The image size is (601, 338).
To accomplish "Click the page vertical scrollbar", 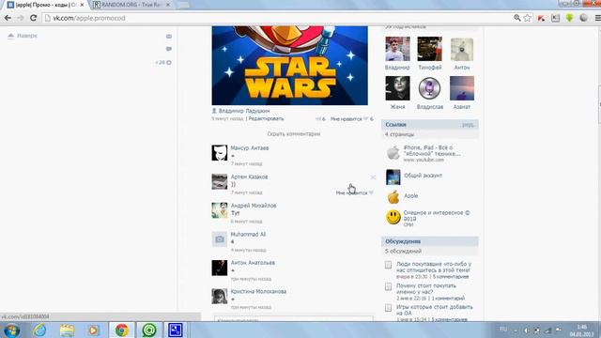I will 599,103.
